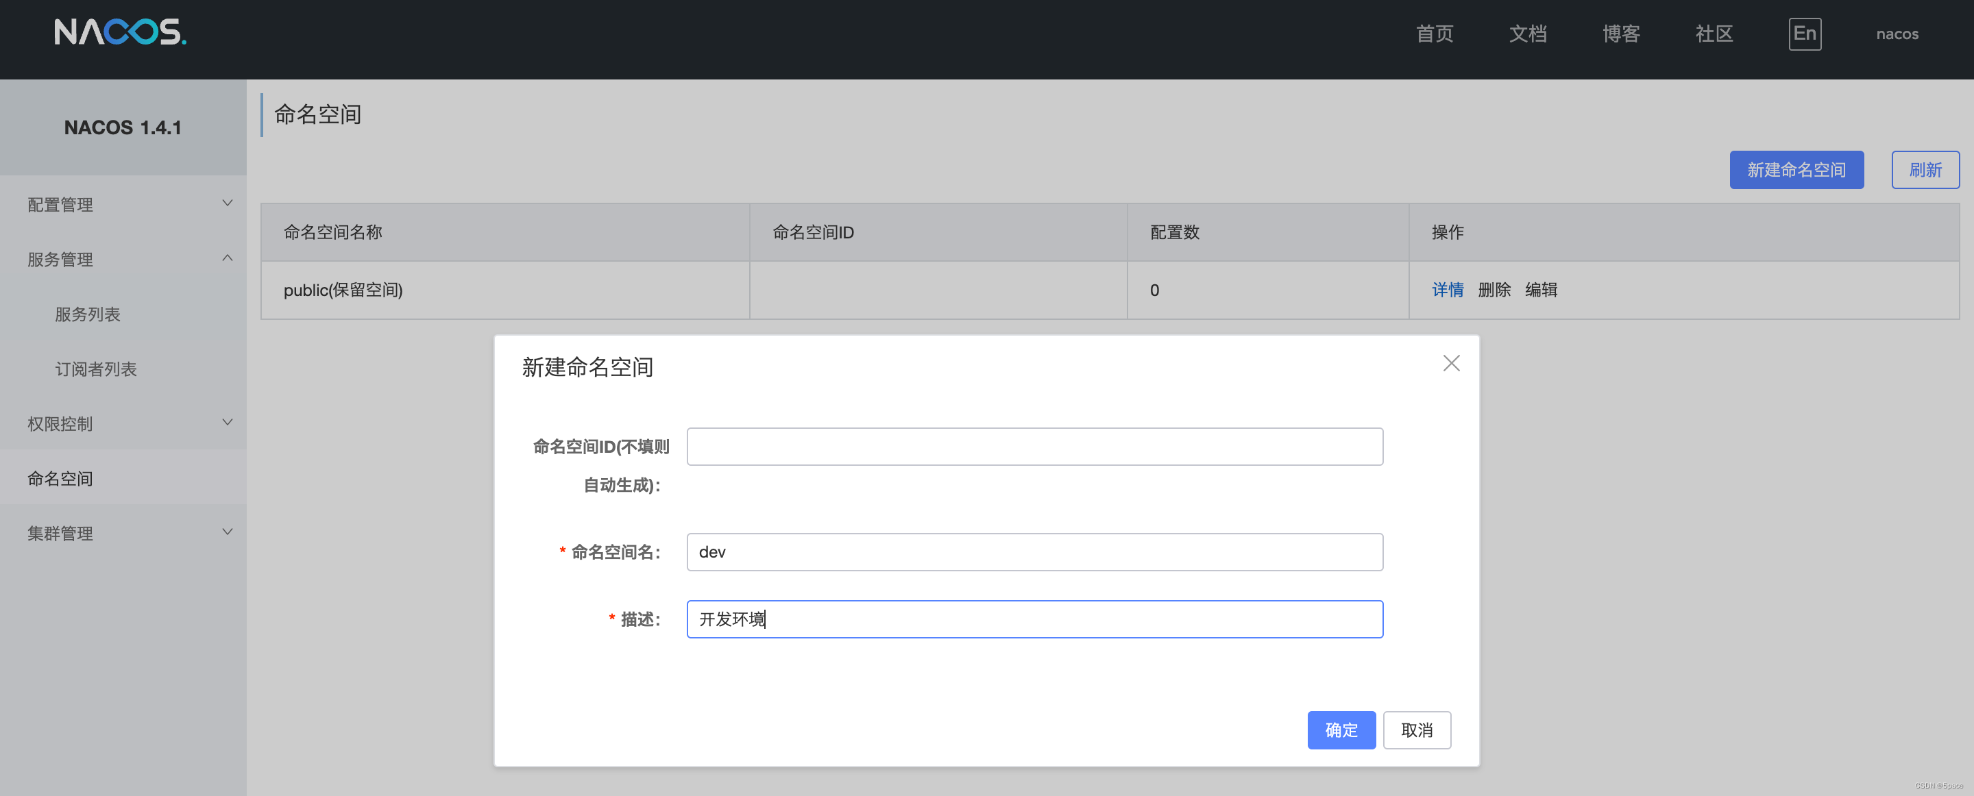The width and height of the screenshot is (1974, 796).
Task: Click the config count 0 cell
Action: coord(1267,290)
